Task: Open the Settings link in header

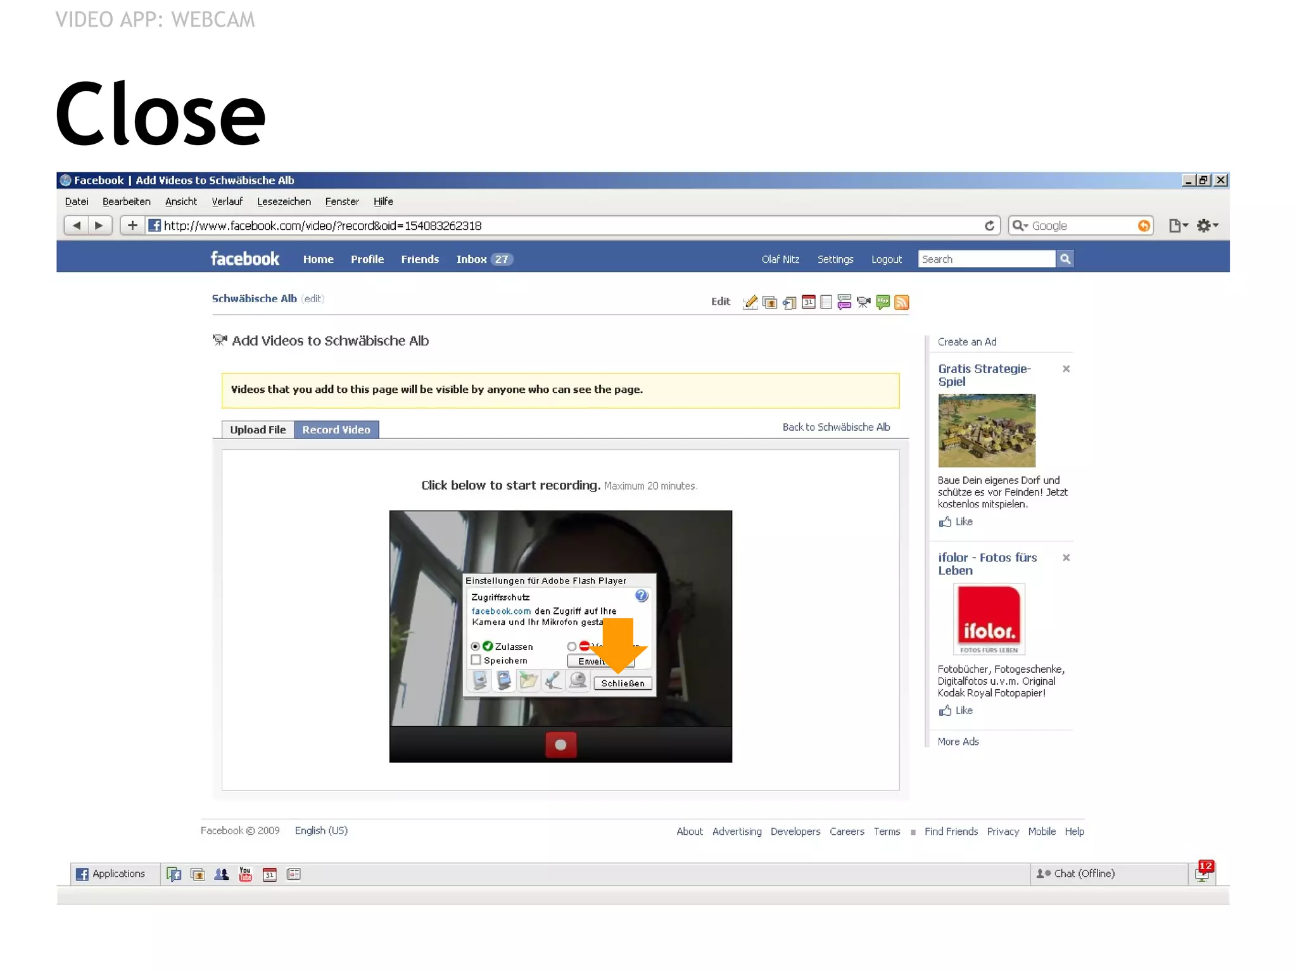Action: coord(835,259)
